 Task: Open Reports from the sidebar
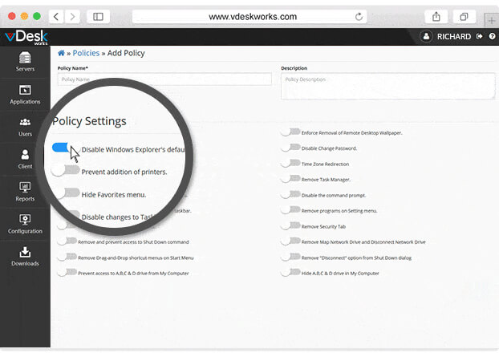click(x=25, y=191)
